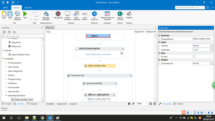Collapse the Recent group

pos(3,51)
